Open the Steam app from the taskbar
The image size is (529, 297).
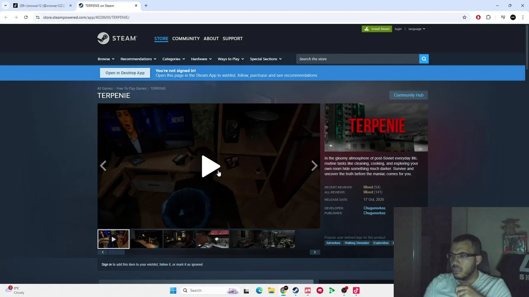(295, 290)
